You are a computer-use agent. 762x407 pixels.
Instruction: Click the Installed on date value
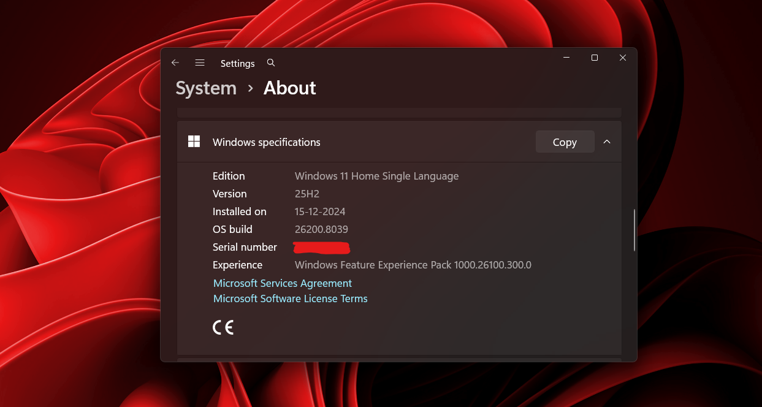320,211
